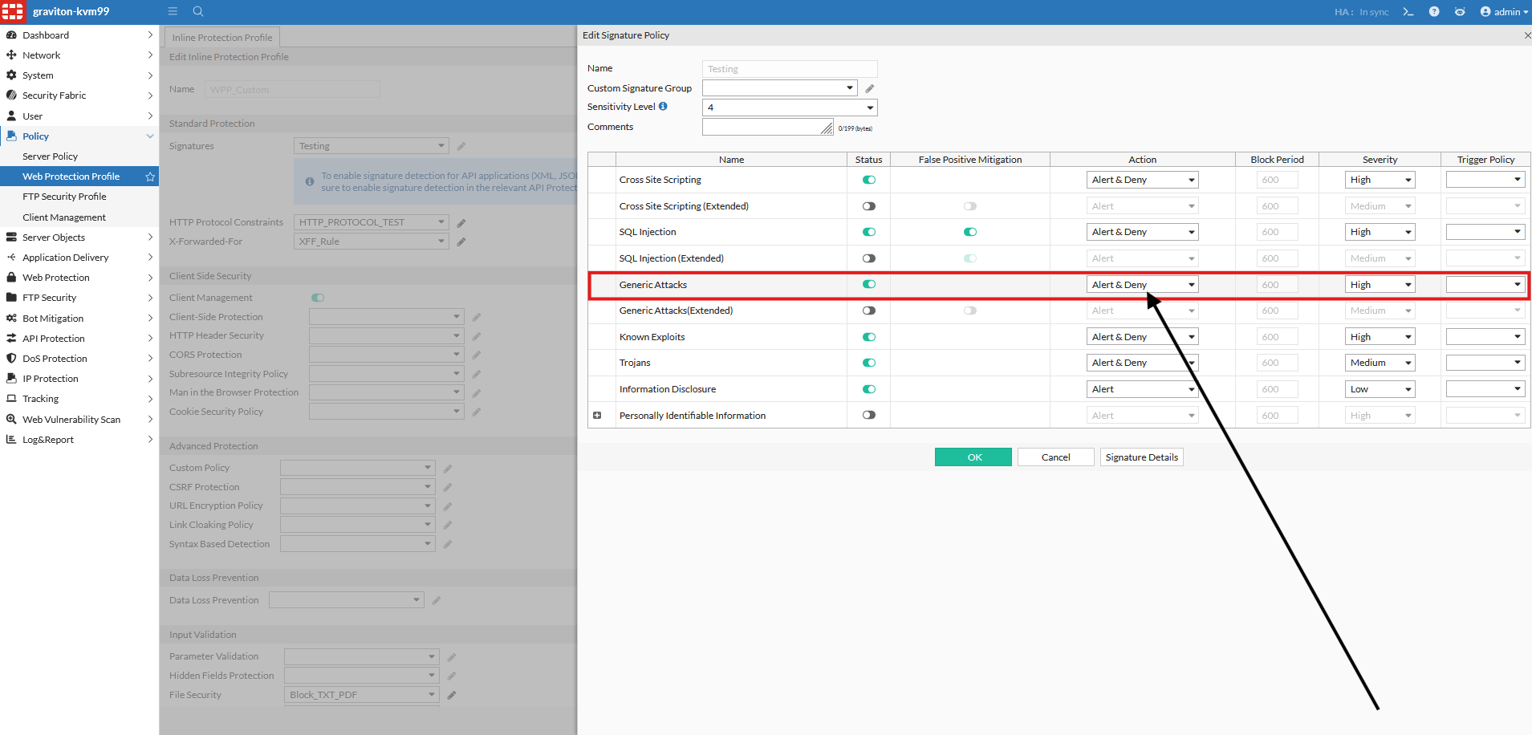This screenshot has width=1532, height=735.
Task: Click the search magnifier icon in top bar
Action: point(198,11)
